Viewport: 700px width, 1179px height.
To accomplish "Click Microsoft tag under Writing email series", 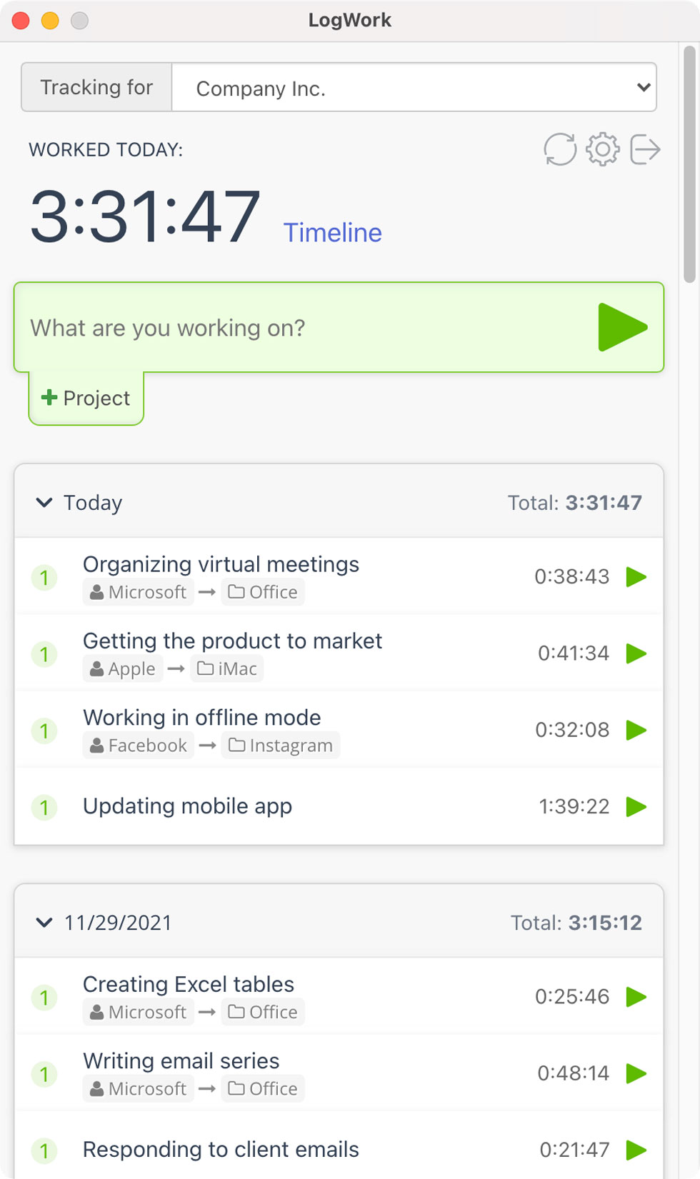I will [139, 1089].
